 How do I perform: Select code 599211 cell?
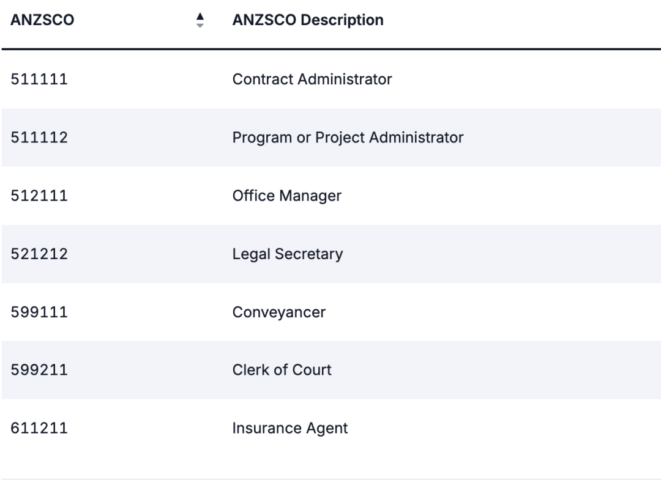click(39, 370)
